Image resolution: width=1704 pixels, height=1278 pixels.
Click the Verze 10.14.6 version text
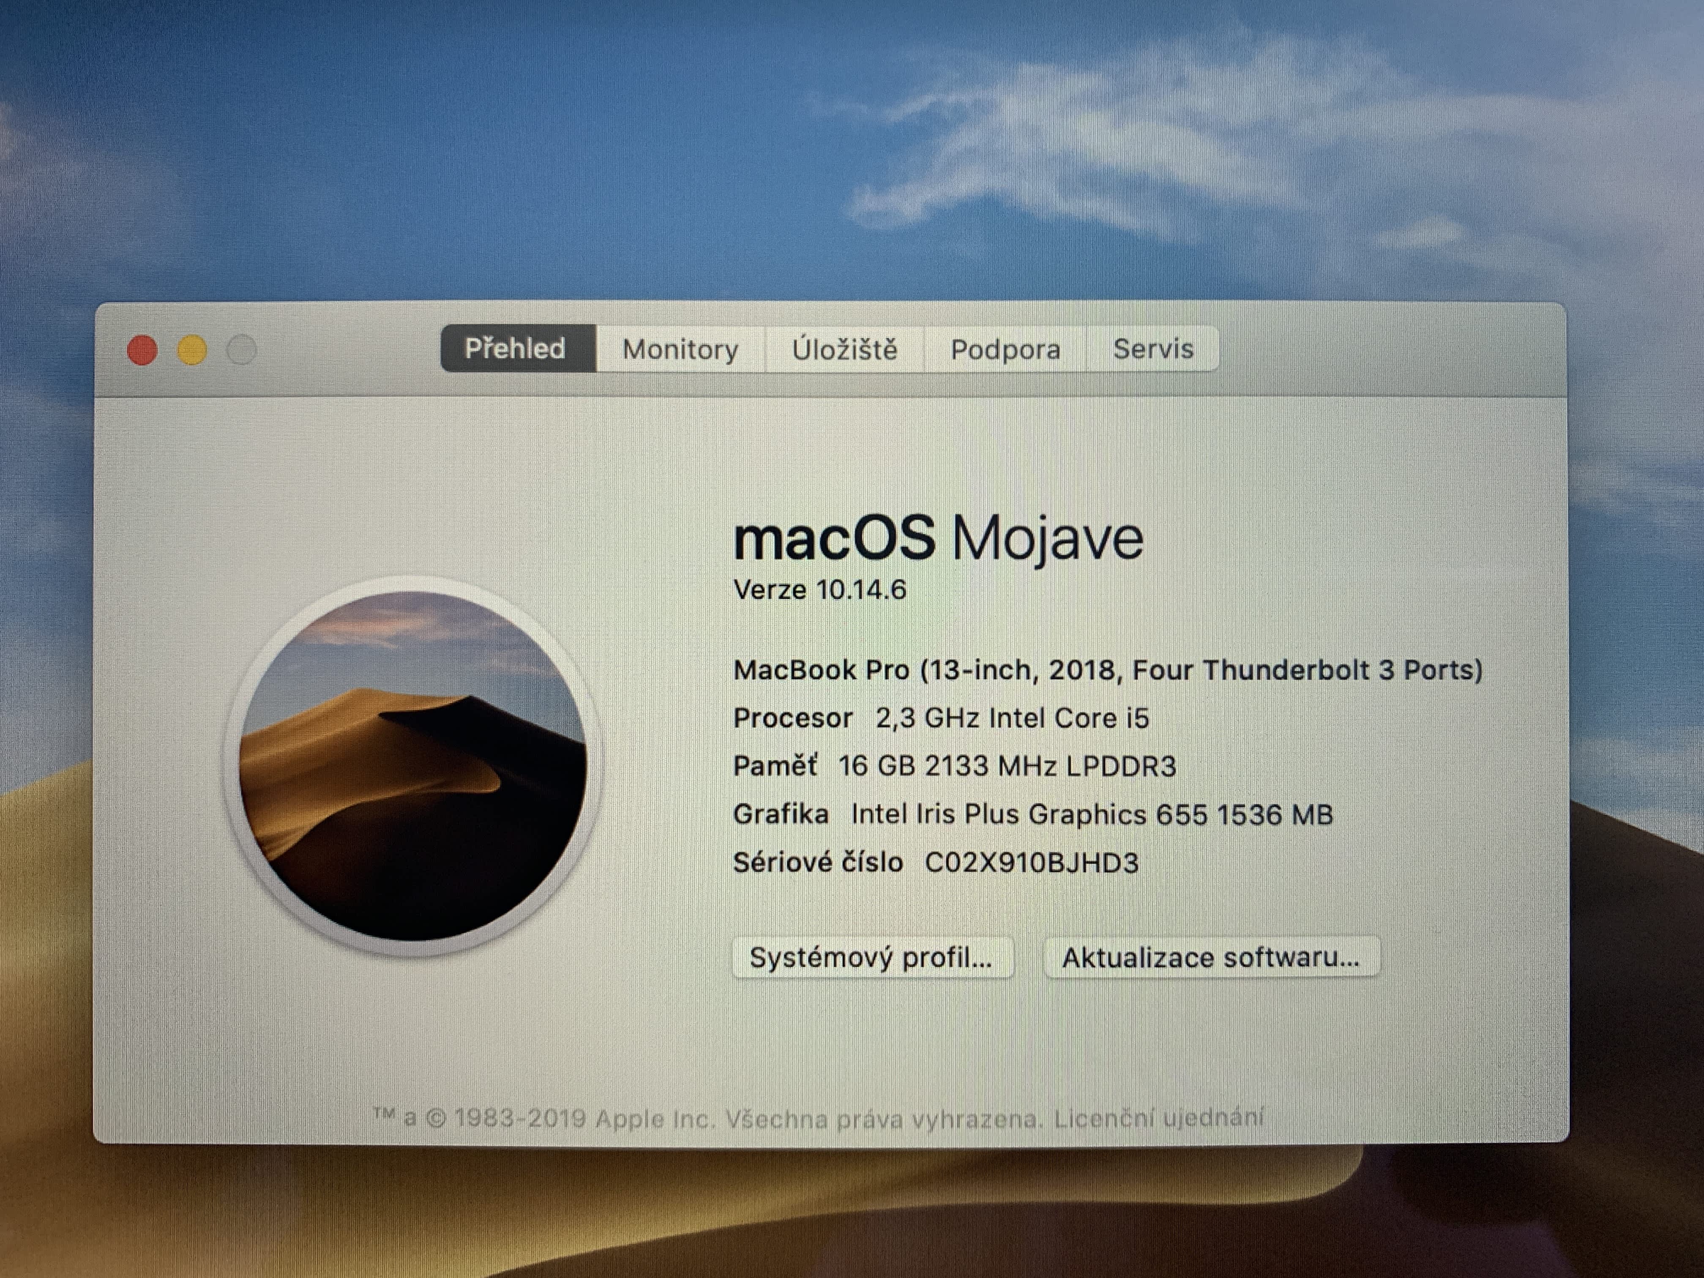tap(819, 590)
